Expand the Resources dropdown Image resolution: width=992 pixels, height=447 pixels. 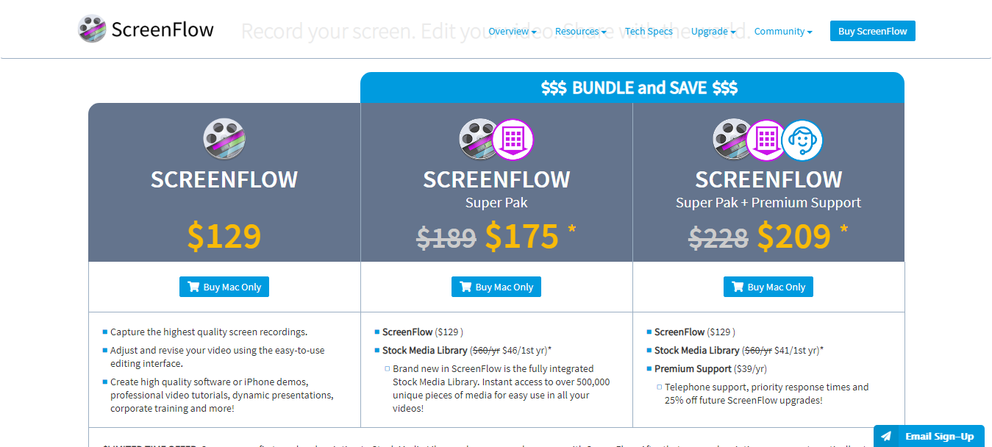point(580,31)
